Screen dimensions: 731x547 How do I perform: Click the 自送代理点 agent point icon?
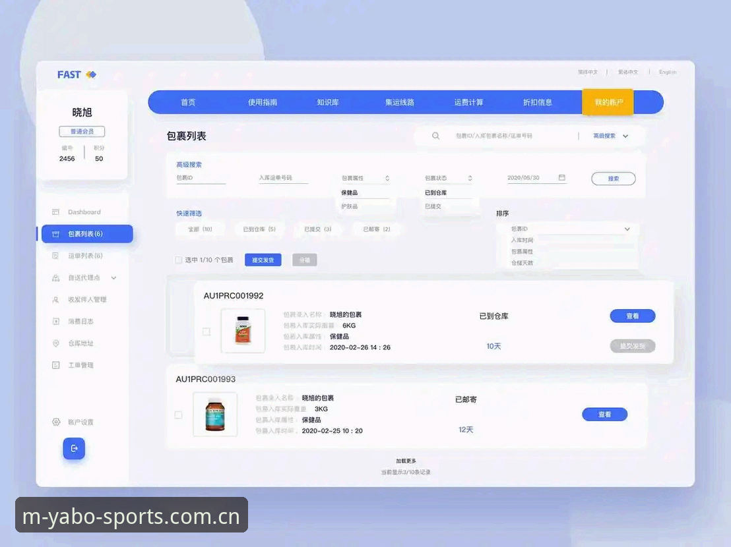[55, 278]
